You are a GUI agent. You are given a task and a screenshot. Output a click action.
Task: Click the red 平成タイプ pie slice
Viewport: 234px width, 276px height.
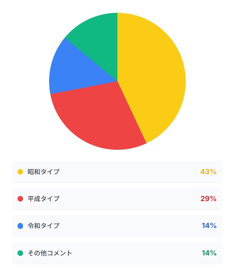pyautogui.click(x=98, y=116)
